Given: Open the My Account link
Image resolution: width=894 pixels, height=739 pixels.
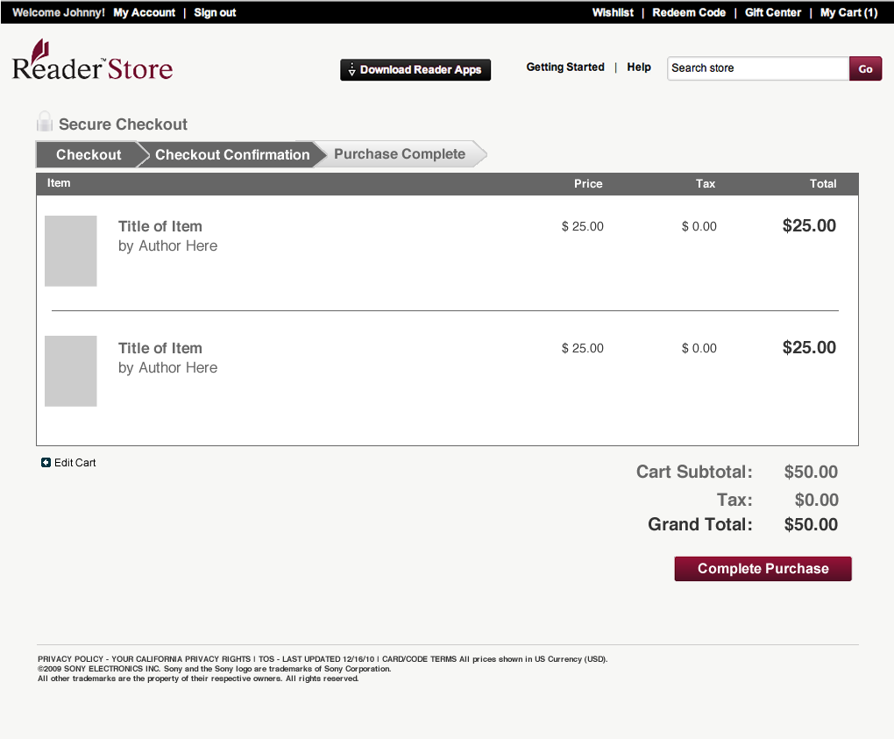Looking at the screenshot, I should 145,12.
